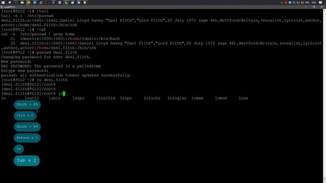This screenshot has height=183, width=326.
Task: Click line 21 'idenis' passwd entry
Action: (65, 39)
